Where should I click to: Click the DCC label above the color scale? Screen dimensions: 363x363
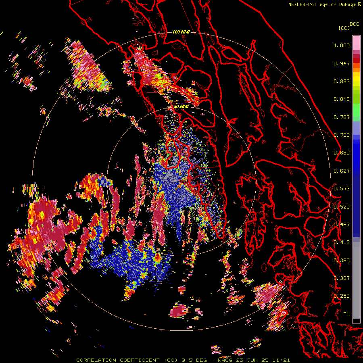tap(354, 24)
